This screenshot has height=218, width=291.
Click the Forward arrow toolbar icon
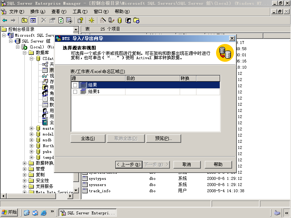pyautogui.click(x=13, y=20)
